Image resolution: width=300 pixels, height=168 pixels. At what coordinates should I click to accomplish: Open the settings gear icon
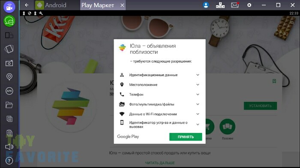tap(249, 5)
